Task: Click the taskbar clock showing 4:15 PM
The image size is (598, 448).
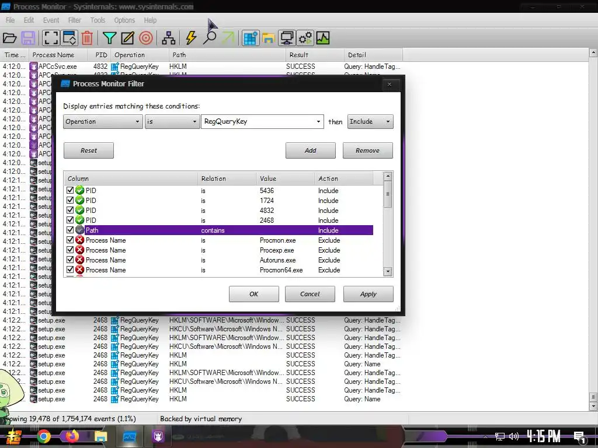Action: 544,436
